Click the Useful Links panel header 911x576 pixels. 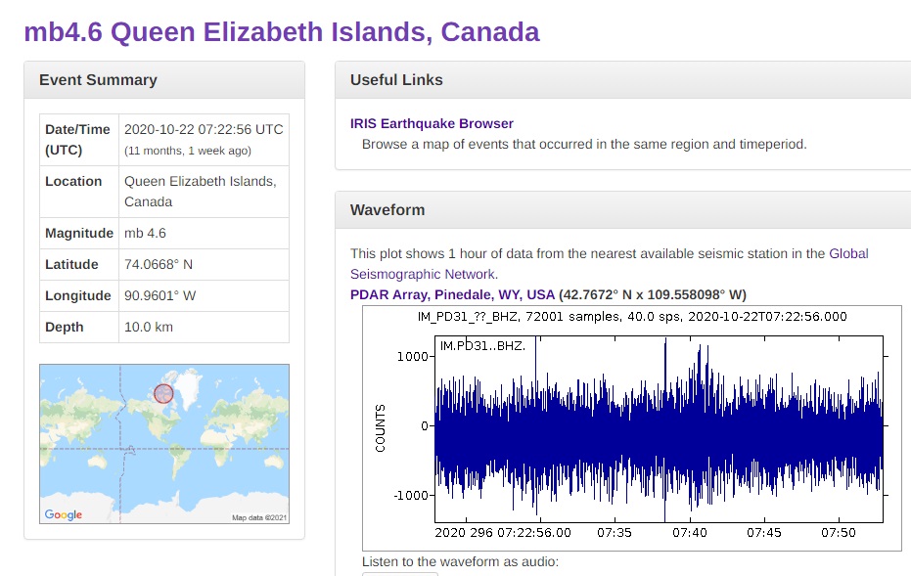pos(622,80)
